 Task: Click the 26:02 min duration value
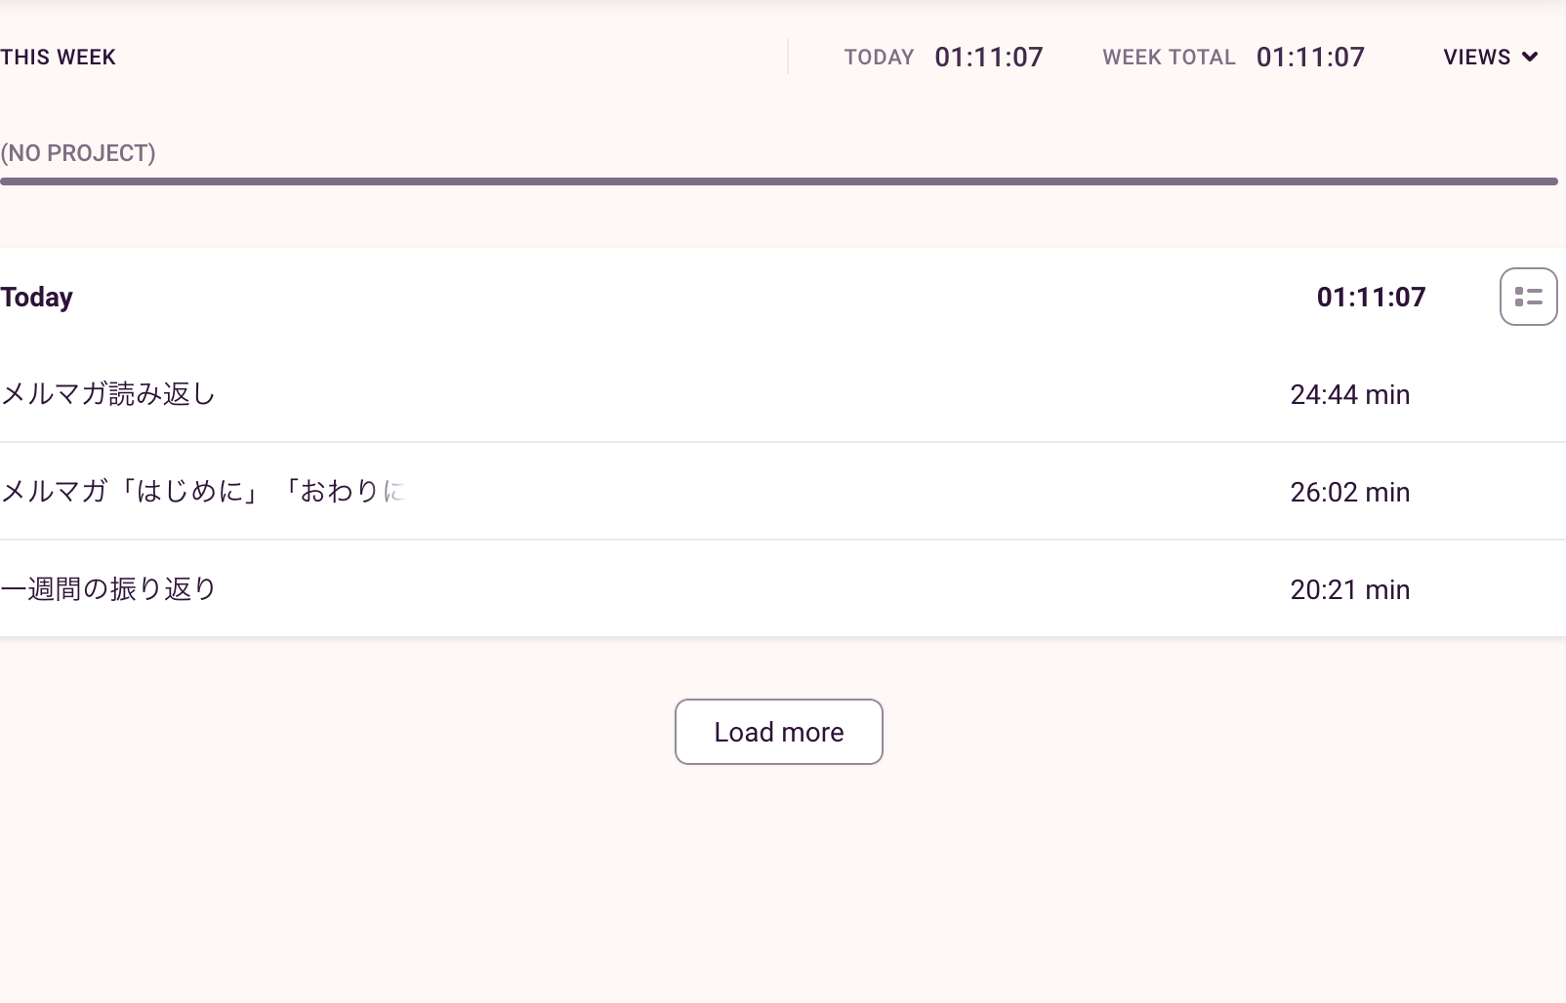1350,492
